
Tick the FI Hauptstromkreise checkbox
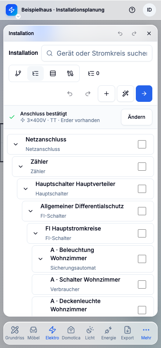click(142, 233)
